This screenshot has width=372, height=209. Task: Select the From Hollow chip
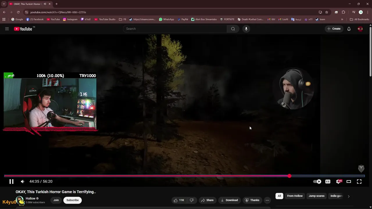[x=295, y=196]
